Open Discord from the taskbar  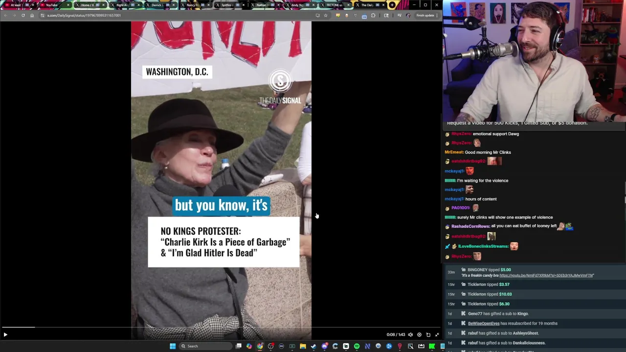[x=324, y=346]
